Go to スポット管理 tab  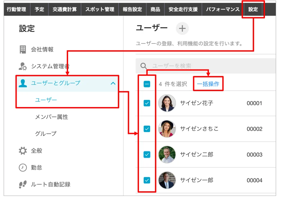pos(100,9)
